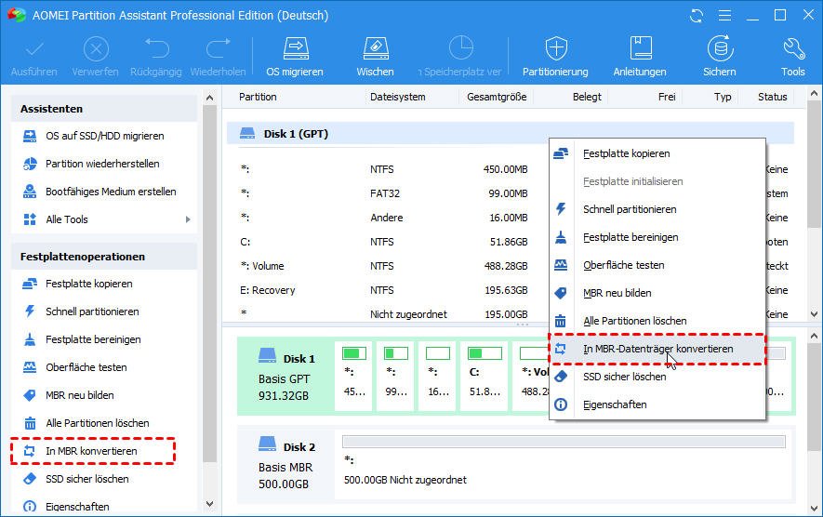
Task: Choose SSD sicher löschen from context menu
Action: pyautogui.click(x=657, y=377)
